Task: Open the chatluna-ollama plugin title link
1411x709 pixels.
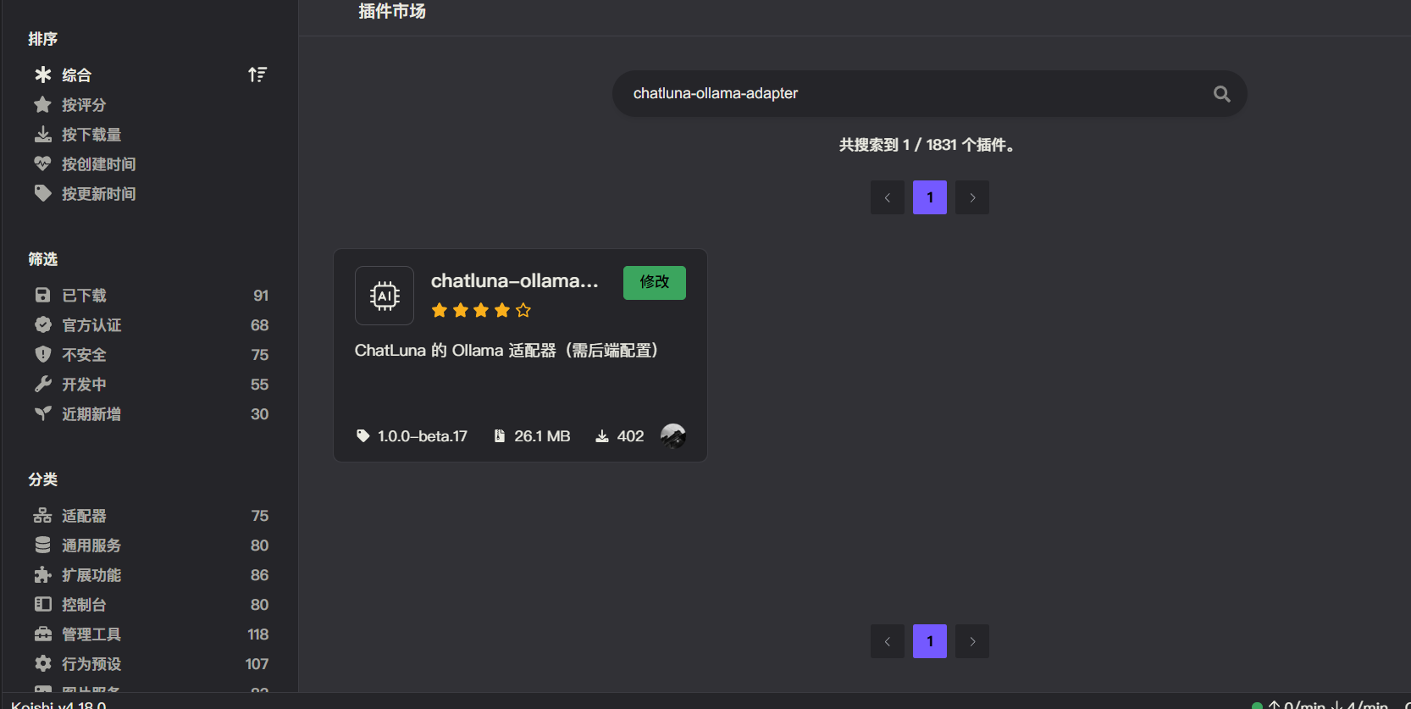Action: (514, 281)
